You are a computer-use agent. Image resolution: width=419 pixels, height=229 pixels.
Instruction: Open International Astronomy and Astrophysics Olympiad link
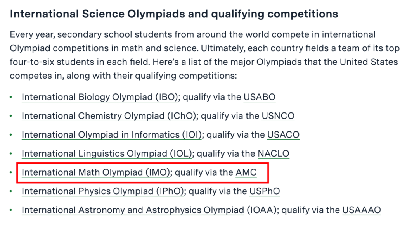[x=133, y=210]
